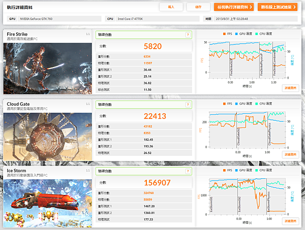Select Ice Storm graphics test 2 value 1360.81
This screenshot has width=305, height=230.
149,213
